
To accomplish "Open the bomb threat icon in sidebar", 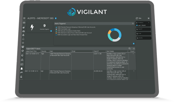I will [x=24, y=27].
